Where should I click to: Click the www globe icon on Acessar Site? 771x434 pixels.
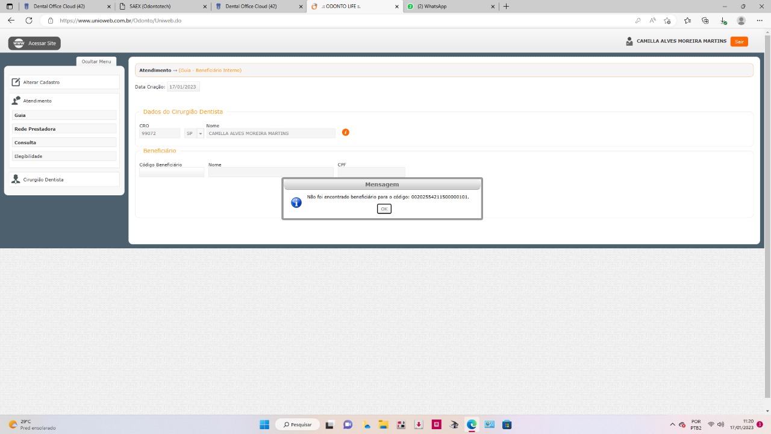(x=19, y=43)
